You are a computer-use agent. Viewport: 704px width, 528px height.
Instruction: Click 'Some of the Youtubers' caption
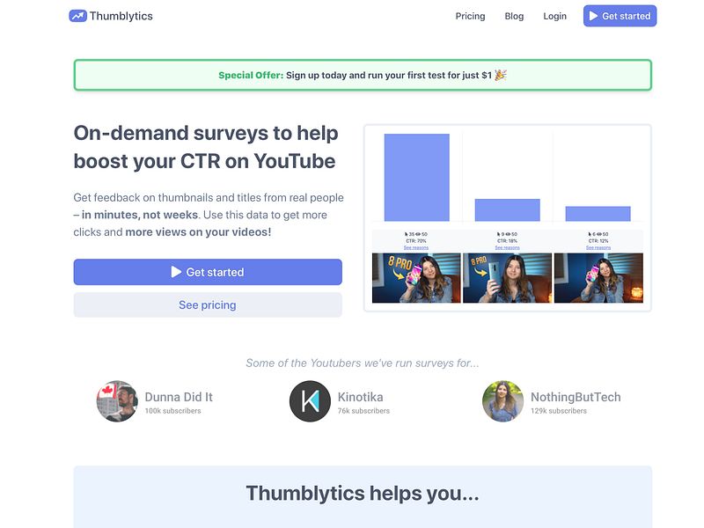(x=363, y=363)
